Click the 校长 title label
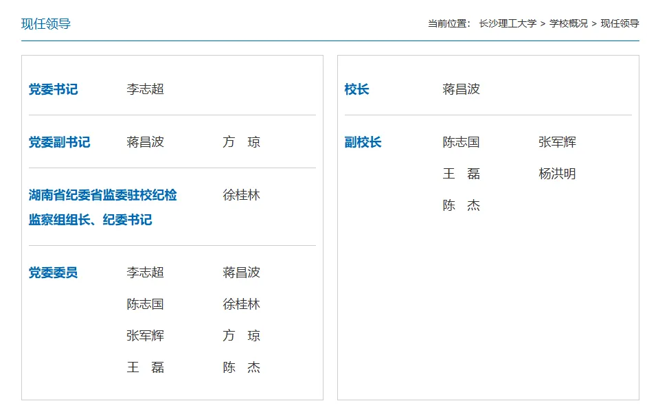This screenshot has width=647, height=412. pos(357,89)
